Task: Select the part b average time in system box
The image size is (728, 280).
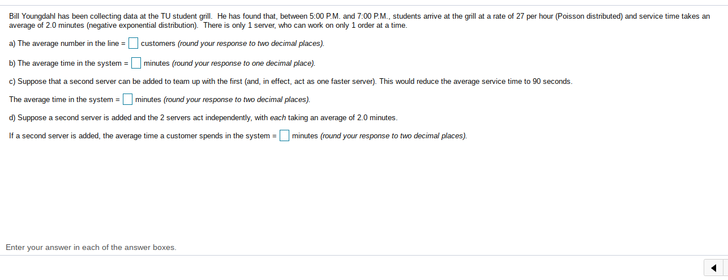Action: (136, 63)
